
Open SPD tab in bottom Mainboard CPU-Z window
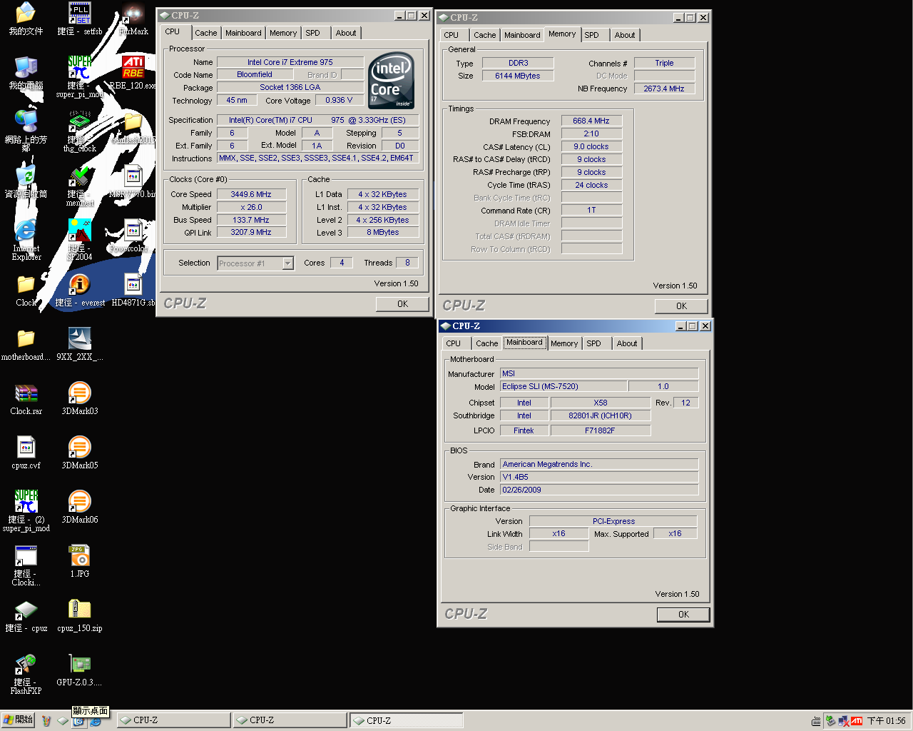[x=594, y=343]
